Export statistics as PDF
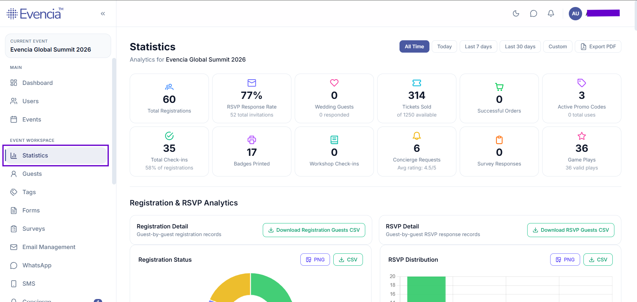This screenshot has height=302, width=637. tap(598, 47)
